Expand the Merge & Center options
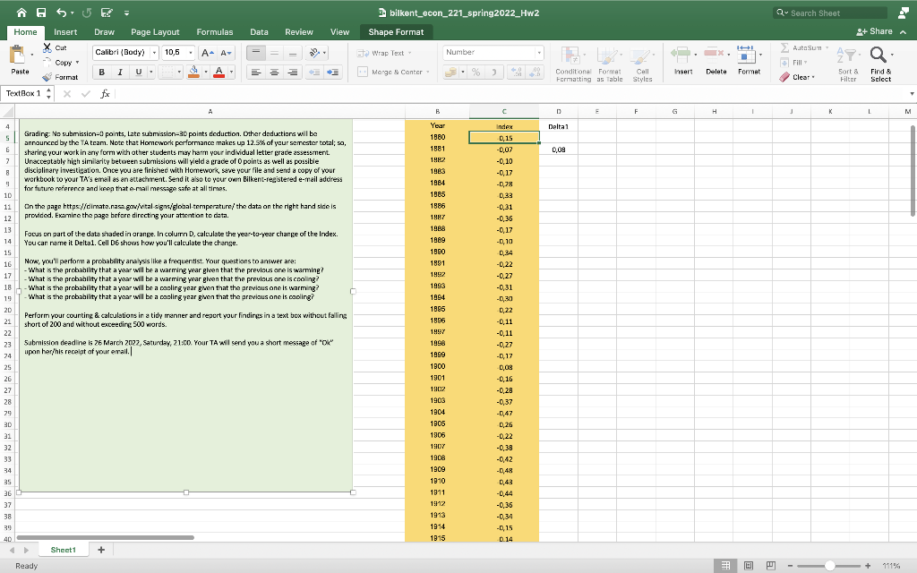This screenshot has width=917, height=573. [427, 73]
